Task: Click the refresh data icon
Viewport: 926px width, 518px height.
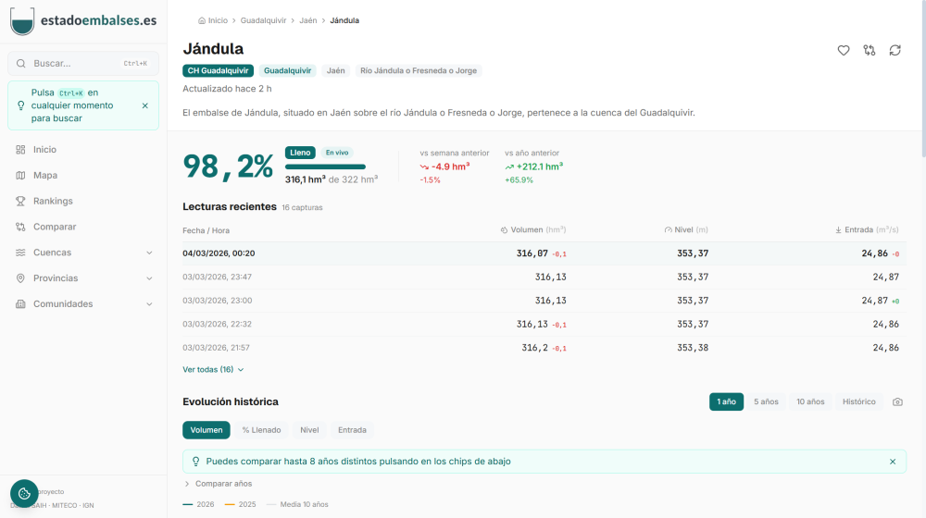Action: point(895,51)
